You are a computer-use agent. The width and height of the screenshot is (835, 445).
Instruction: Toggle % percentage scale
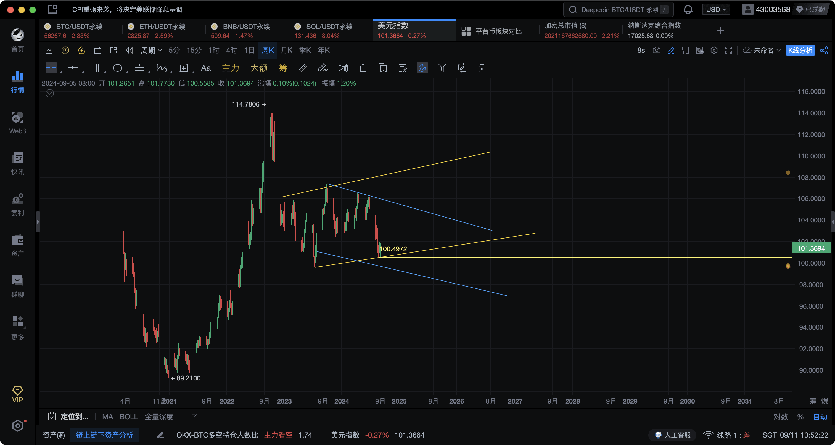point(800,417)
